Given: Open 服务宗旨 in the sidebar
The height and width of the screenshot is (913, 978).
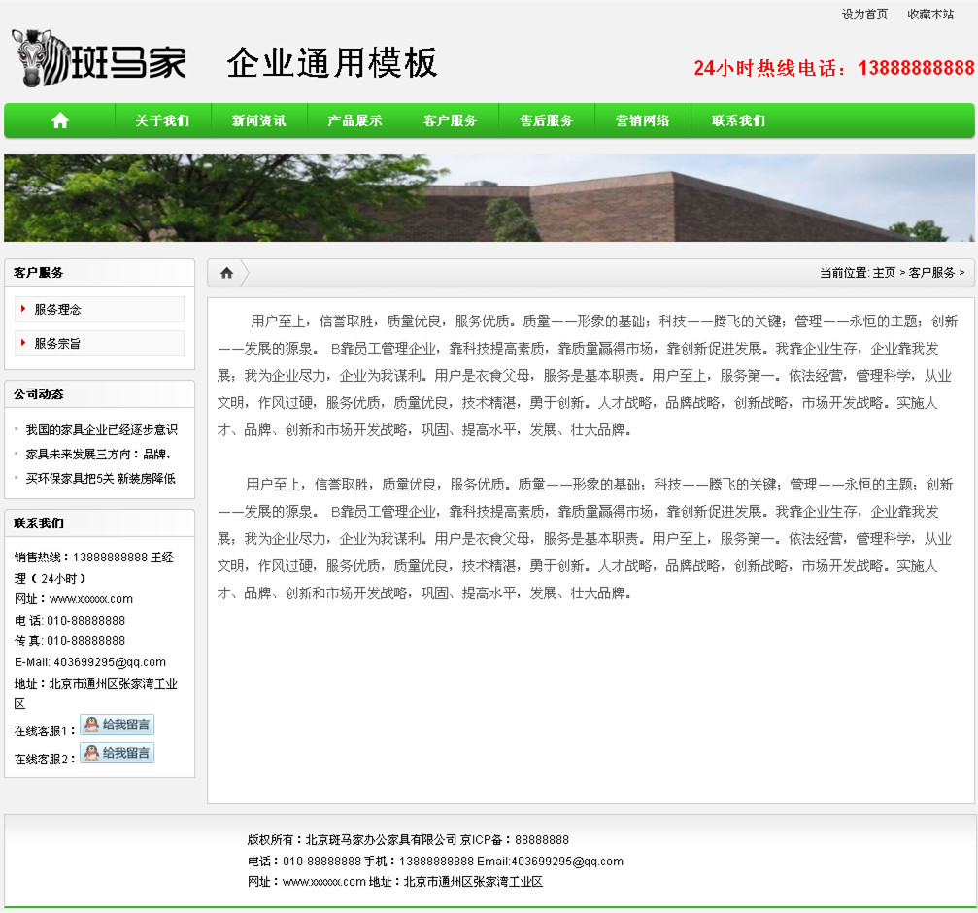Looking at the screenshot, I should tap(57, 344).
